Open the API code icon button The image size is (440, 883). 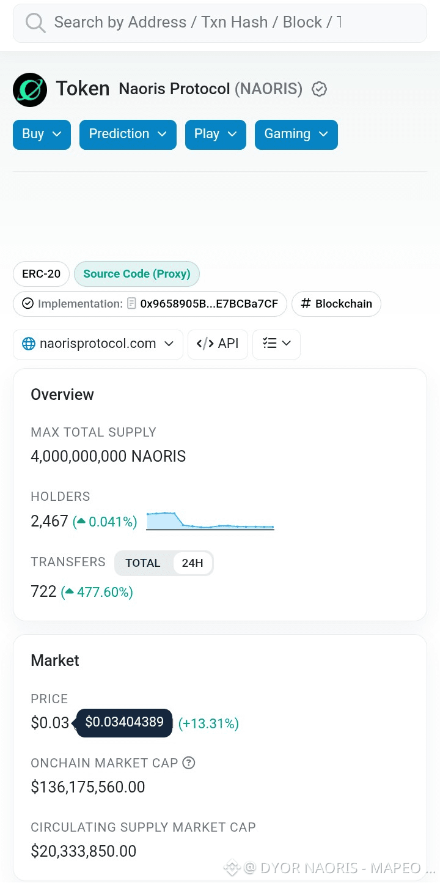point(218,344)
